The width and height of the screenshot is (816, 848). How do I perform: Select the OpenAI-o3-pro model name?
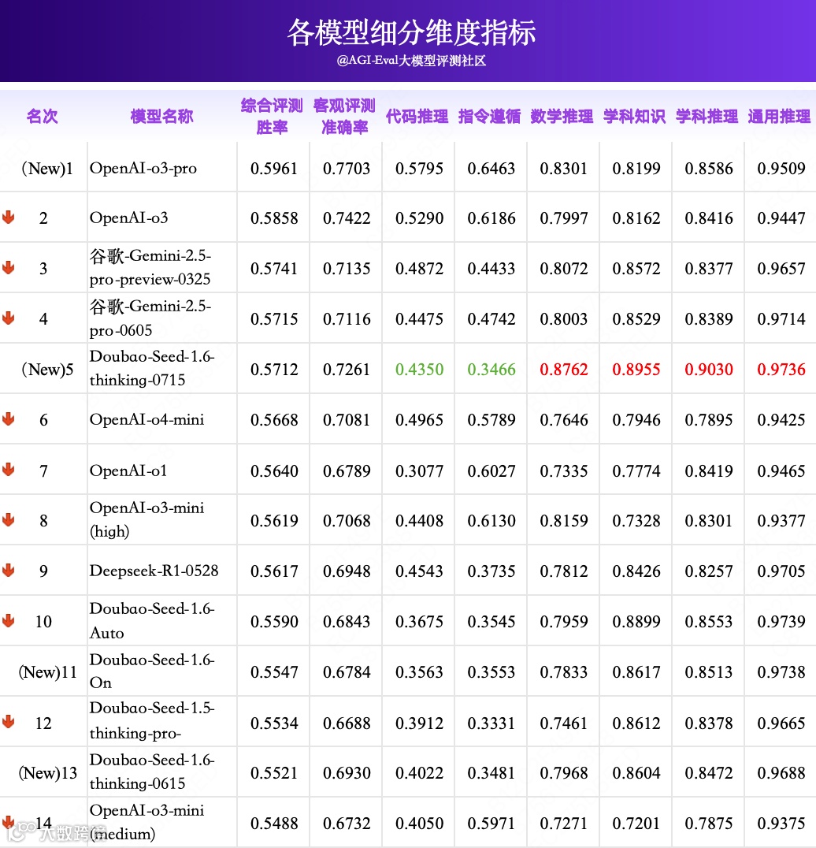[x=143, y=168]
